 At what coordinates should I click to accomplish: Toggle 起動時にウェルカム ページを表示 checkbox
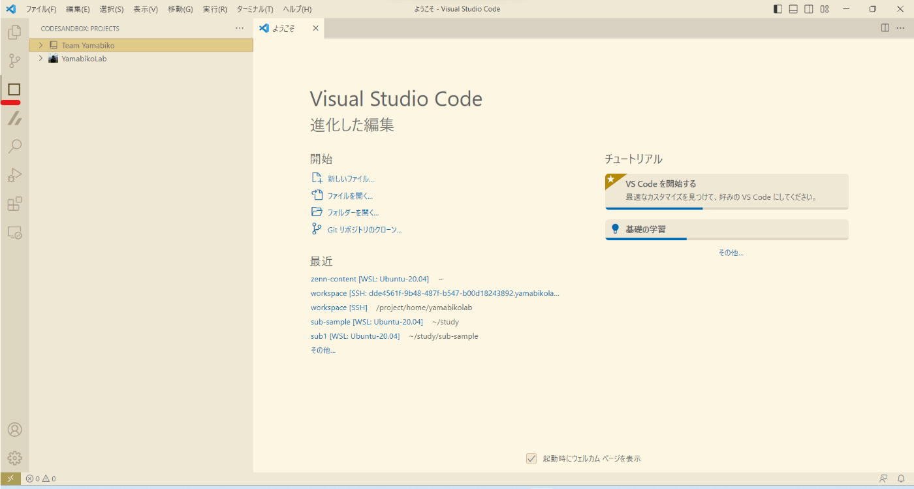[531, 458]
